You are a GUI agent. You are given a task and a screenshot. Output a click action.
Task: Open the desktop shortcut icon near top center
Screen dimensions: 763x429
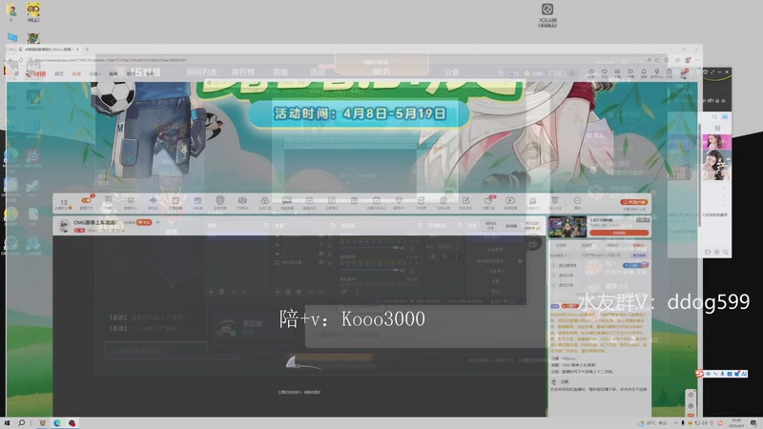[x=547, y=14]
